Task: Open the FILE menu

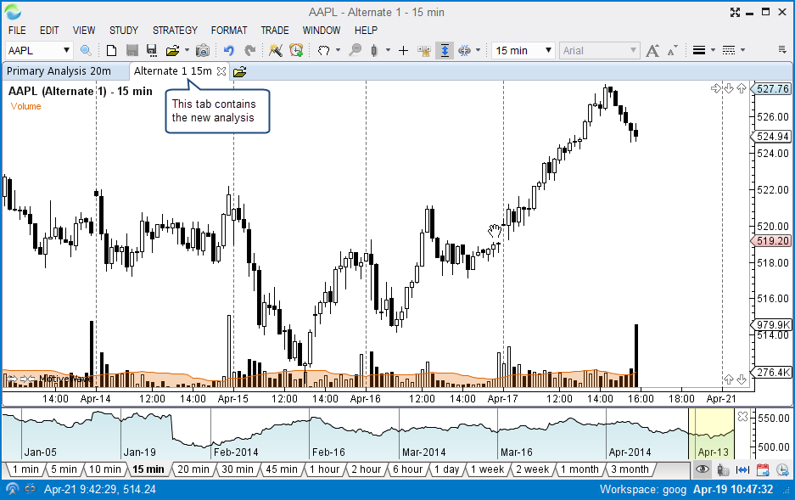Action: click(x=17, y=31)
